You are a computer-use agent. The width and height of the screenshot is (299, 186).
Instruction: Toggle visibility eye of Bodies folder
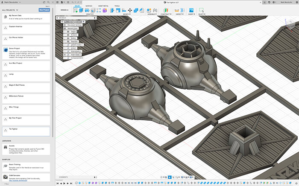click(x=65, y=38)
